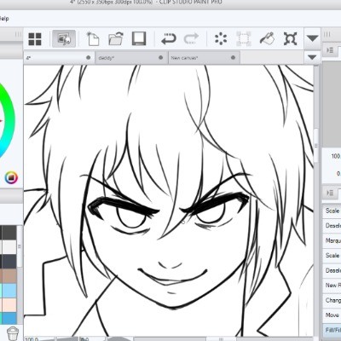Switch to the "4*" canvas tab

[x=59, y=58]
